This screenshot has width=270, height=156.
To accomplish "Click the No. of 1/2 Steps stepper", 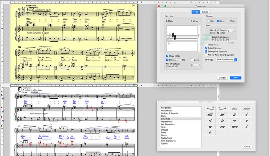I will click(x=233, y=31).
